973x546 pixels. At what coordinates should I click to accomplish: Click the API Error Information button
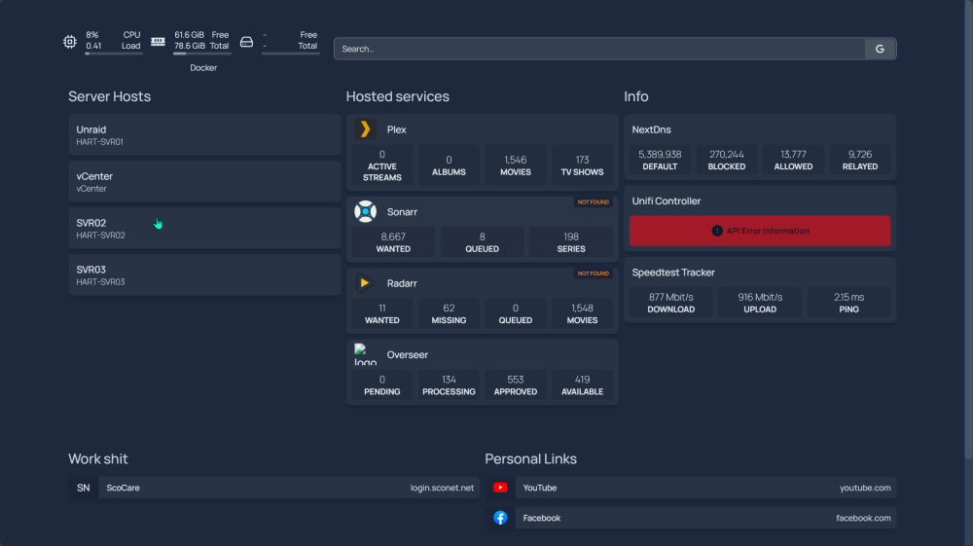760,231
